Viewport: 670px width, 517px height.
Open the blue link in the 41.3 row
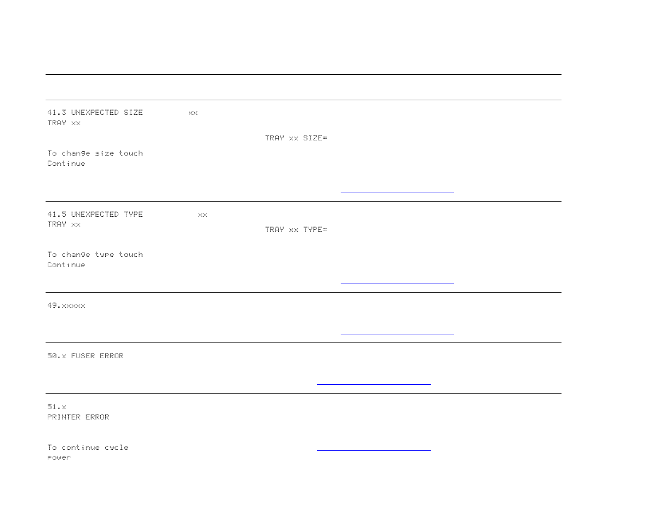(x=397, y=191)
